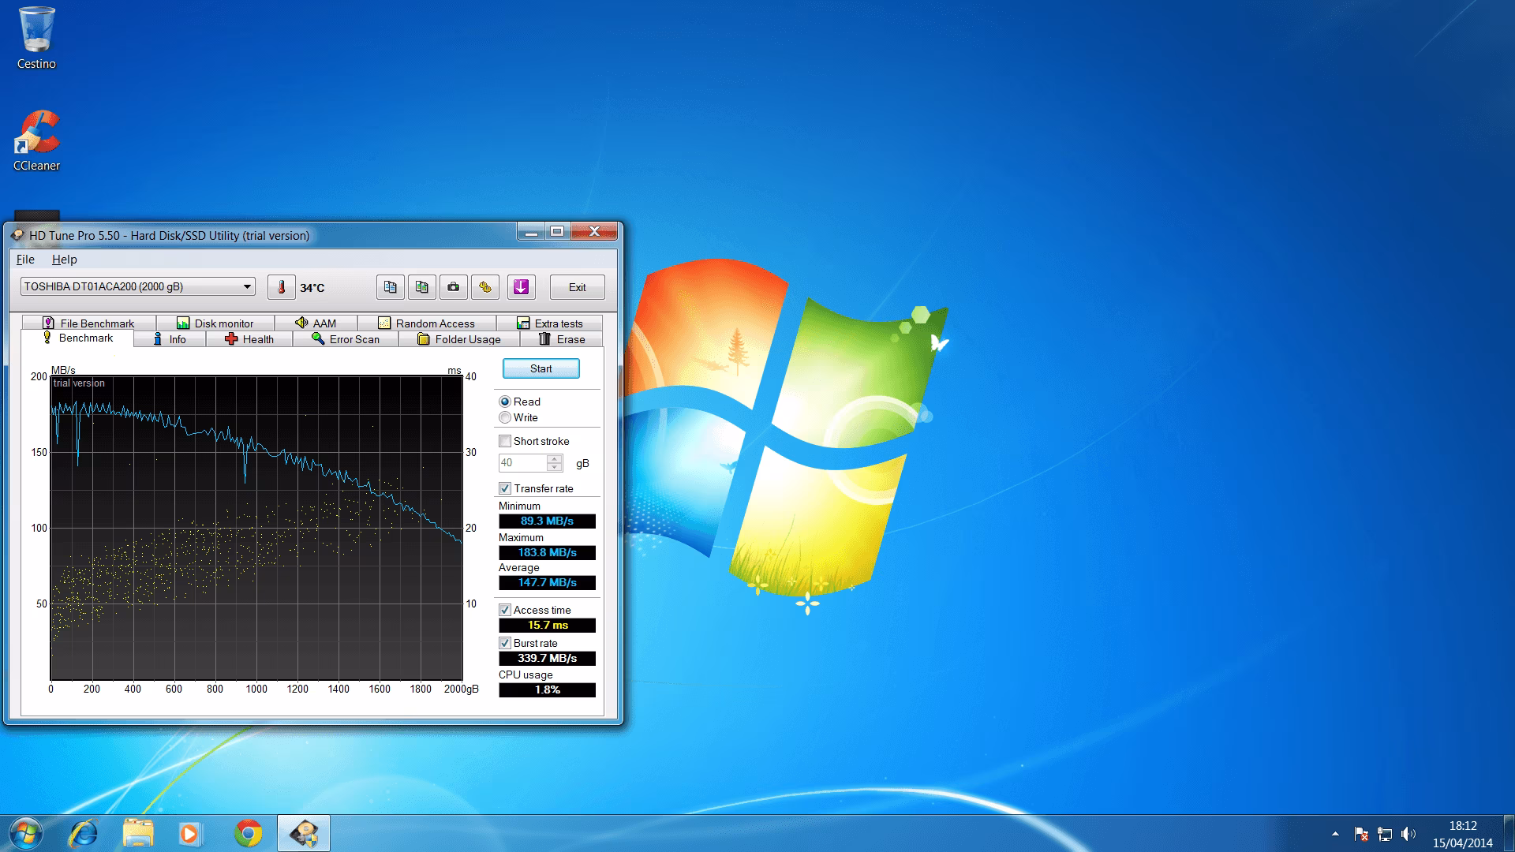Click the HD Tune title bar icon
The width and height of the screenshot is (1515, 852).
[17, 235]
